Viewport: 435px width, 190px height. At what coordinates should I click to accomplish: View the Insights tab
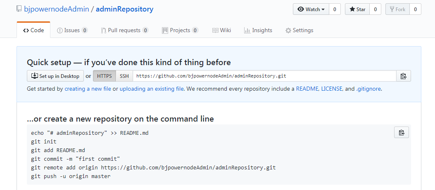point(258,30)
